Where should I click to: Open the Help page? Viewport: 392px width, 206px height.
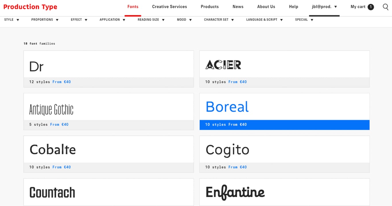pos(293,7)
